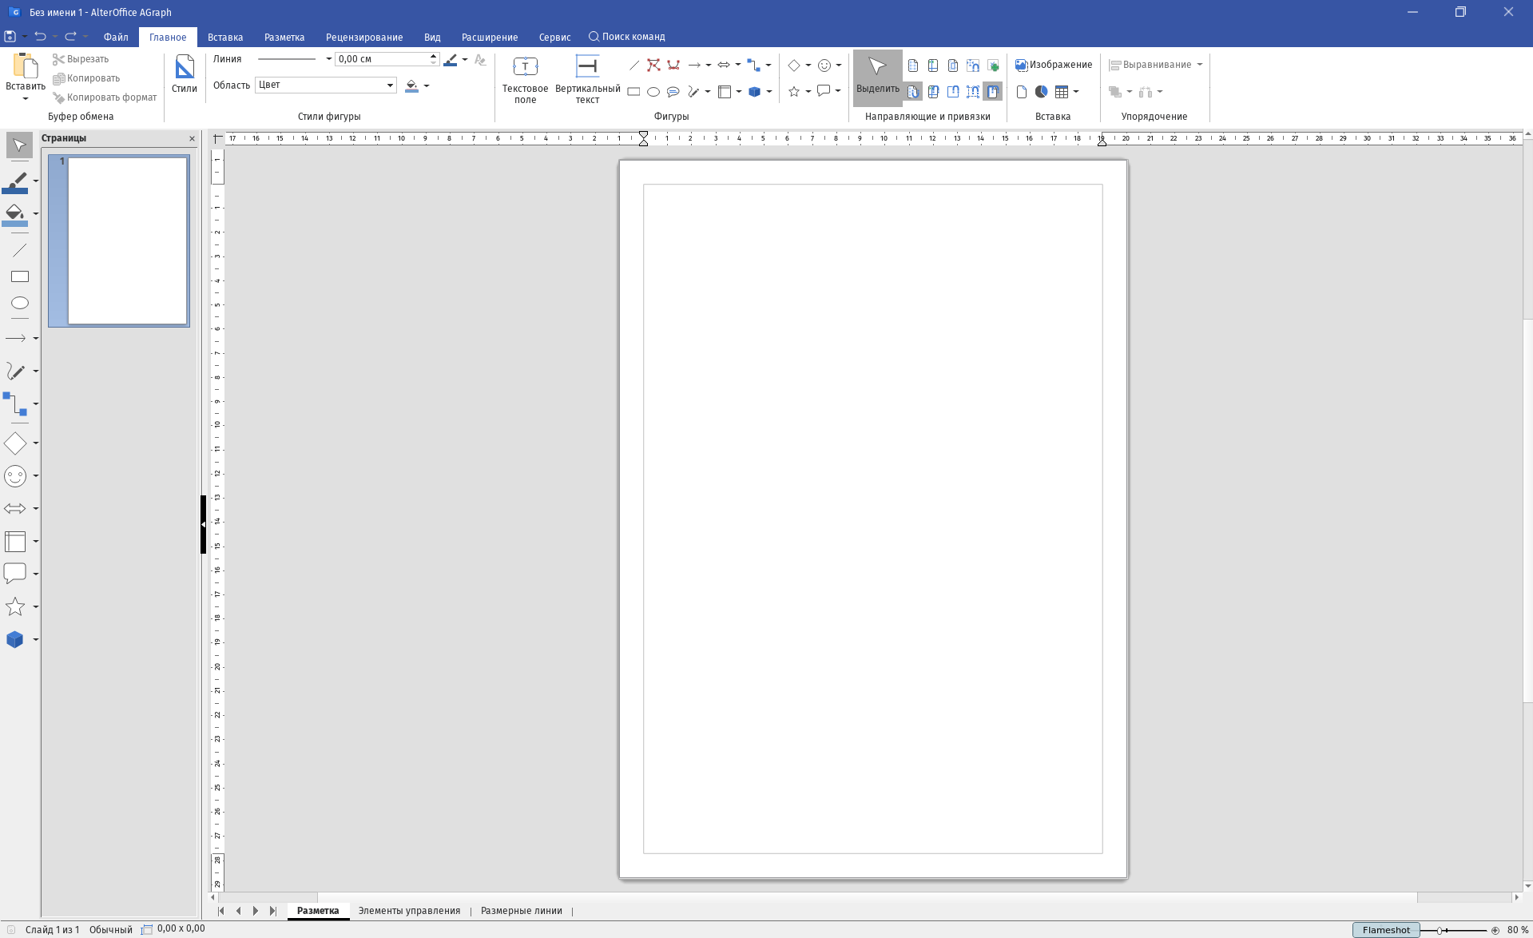Select page 1 thumbnail in Страницы panel
The width and height of the screenshot is (1533, 938).
[119, 240]
